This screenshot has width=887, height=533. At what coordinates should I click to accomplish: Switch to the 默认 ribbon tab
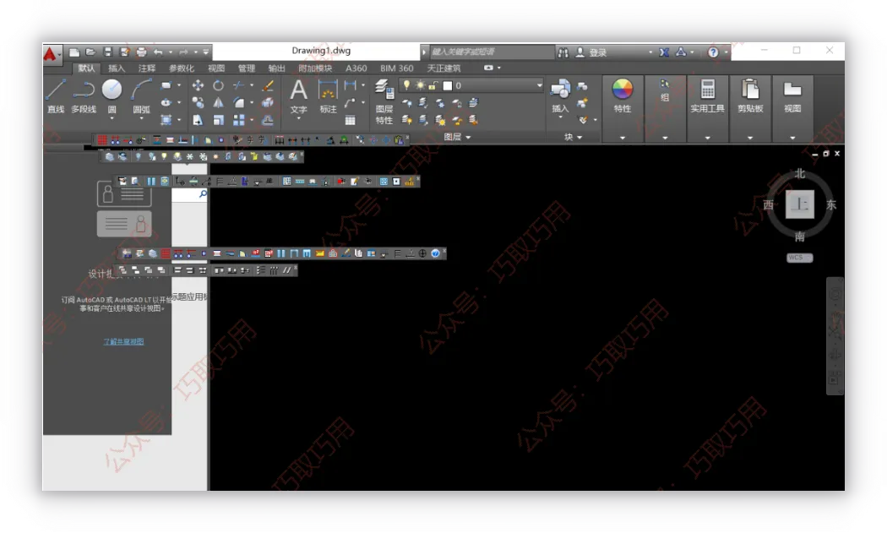click(x=86, y=68)
